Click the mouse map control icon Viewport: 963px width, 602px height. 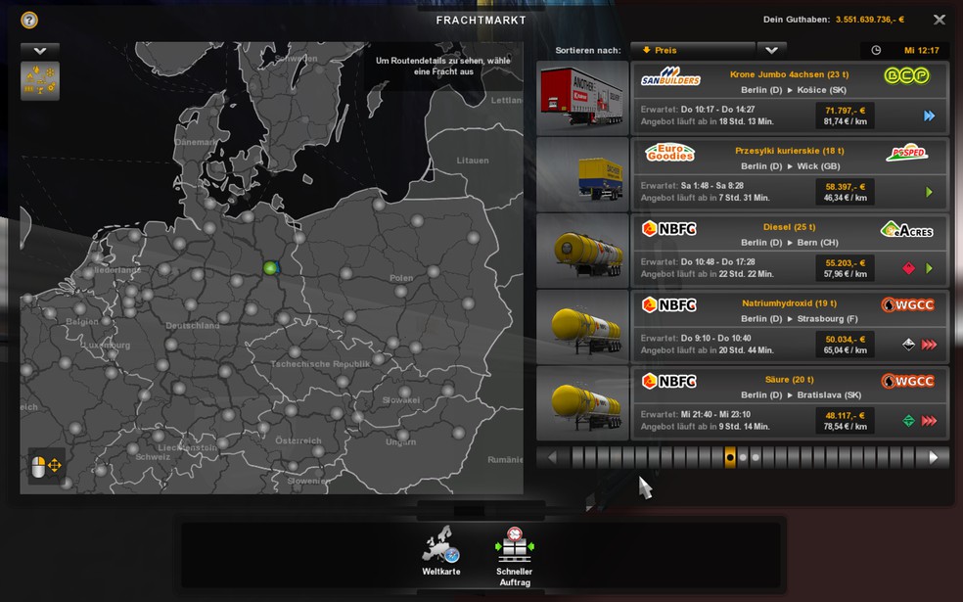pyautogui.click(x=46, y=466)
